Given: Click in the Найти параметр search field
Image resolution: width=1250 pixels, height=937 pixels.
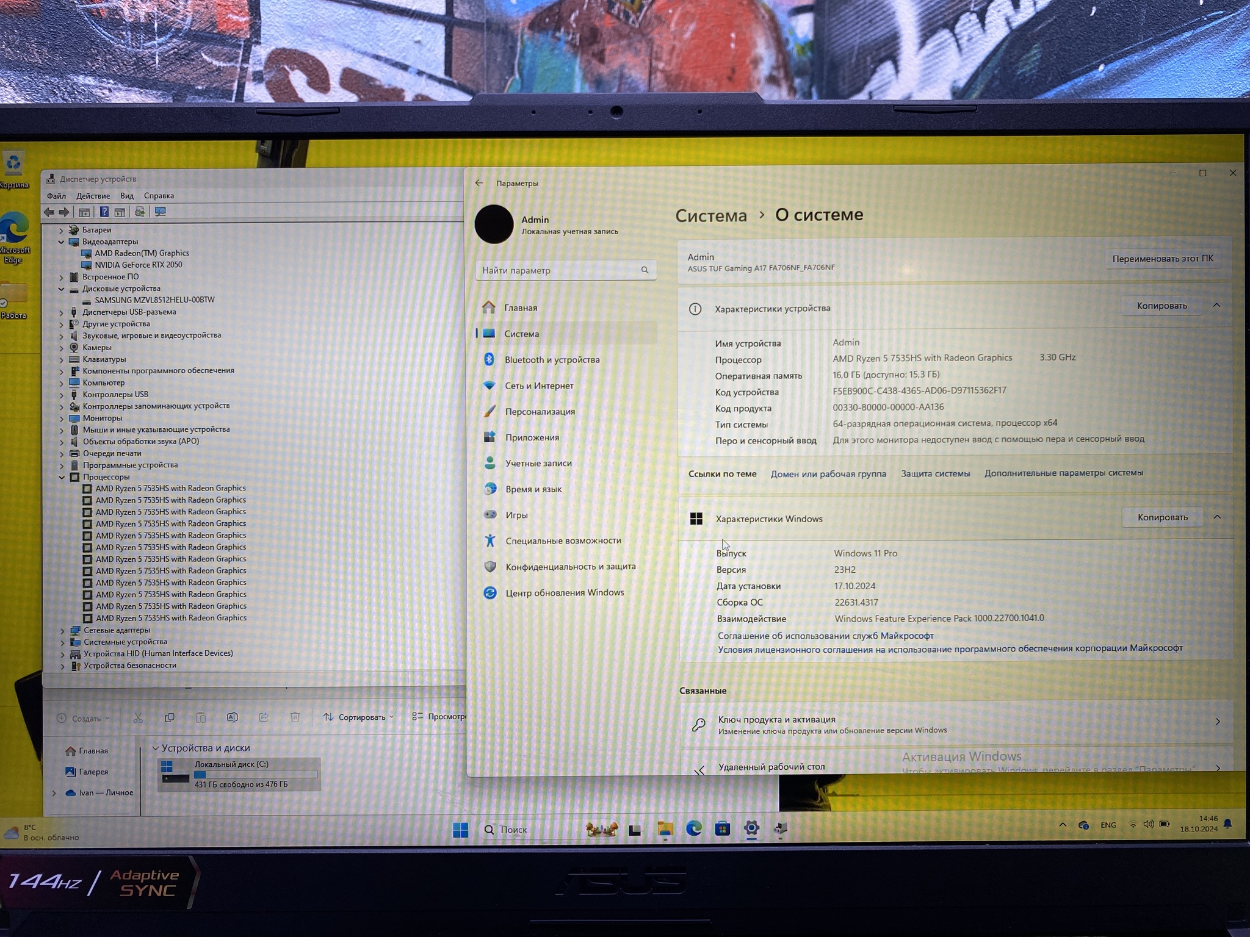Looking at the screenshot, I should click(558, 270).
